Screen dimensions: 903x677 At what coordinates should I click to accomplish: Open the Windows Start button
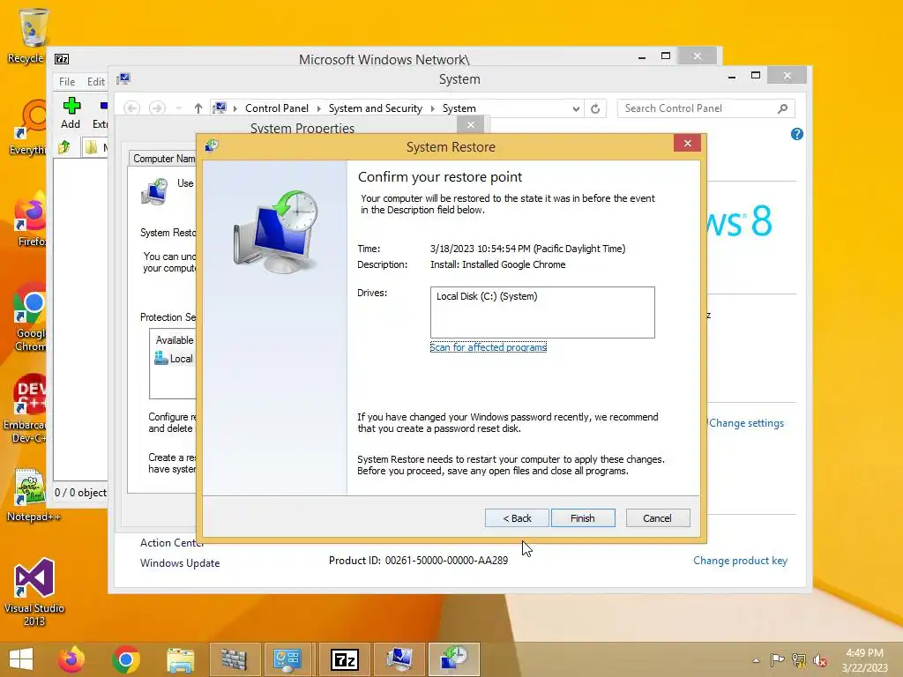pyautogui.click(x=21, y=659)
